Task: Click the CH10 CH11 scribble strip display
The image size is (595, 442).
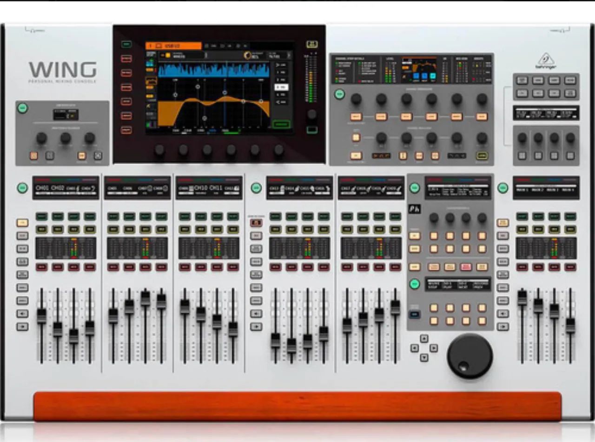Action: pyautogui.click(x=209, y=188)
